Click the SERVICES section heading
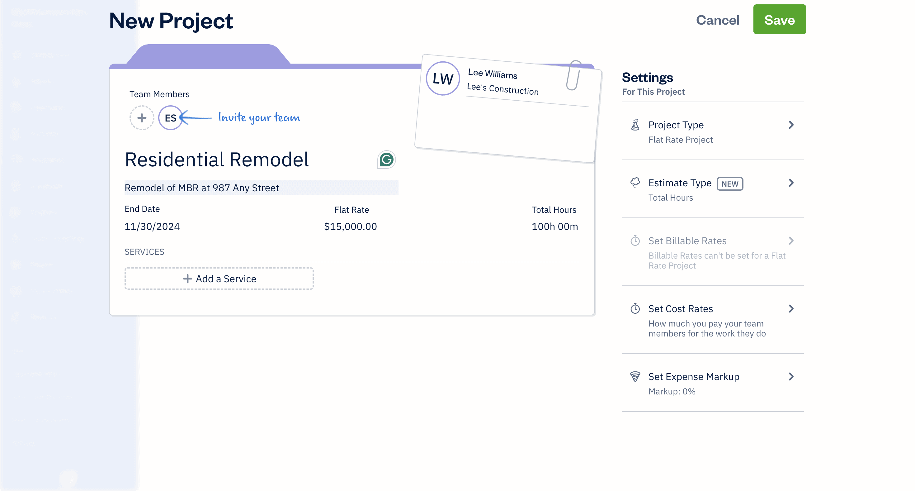The image size is (915, 491). coord(144,252)
